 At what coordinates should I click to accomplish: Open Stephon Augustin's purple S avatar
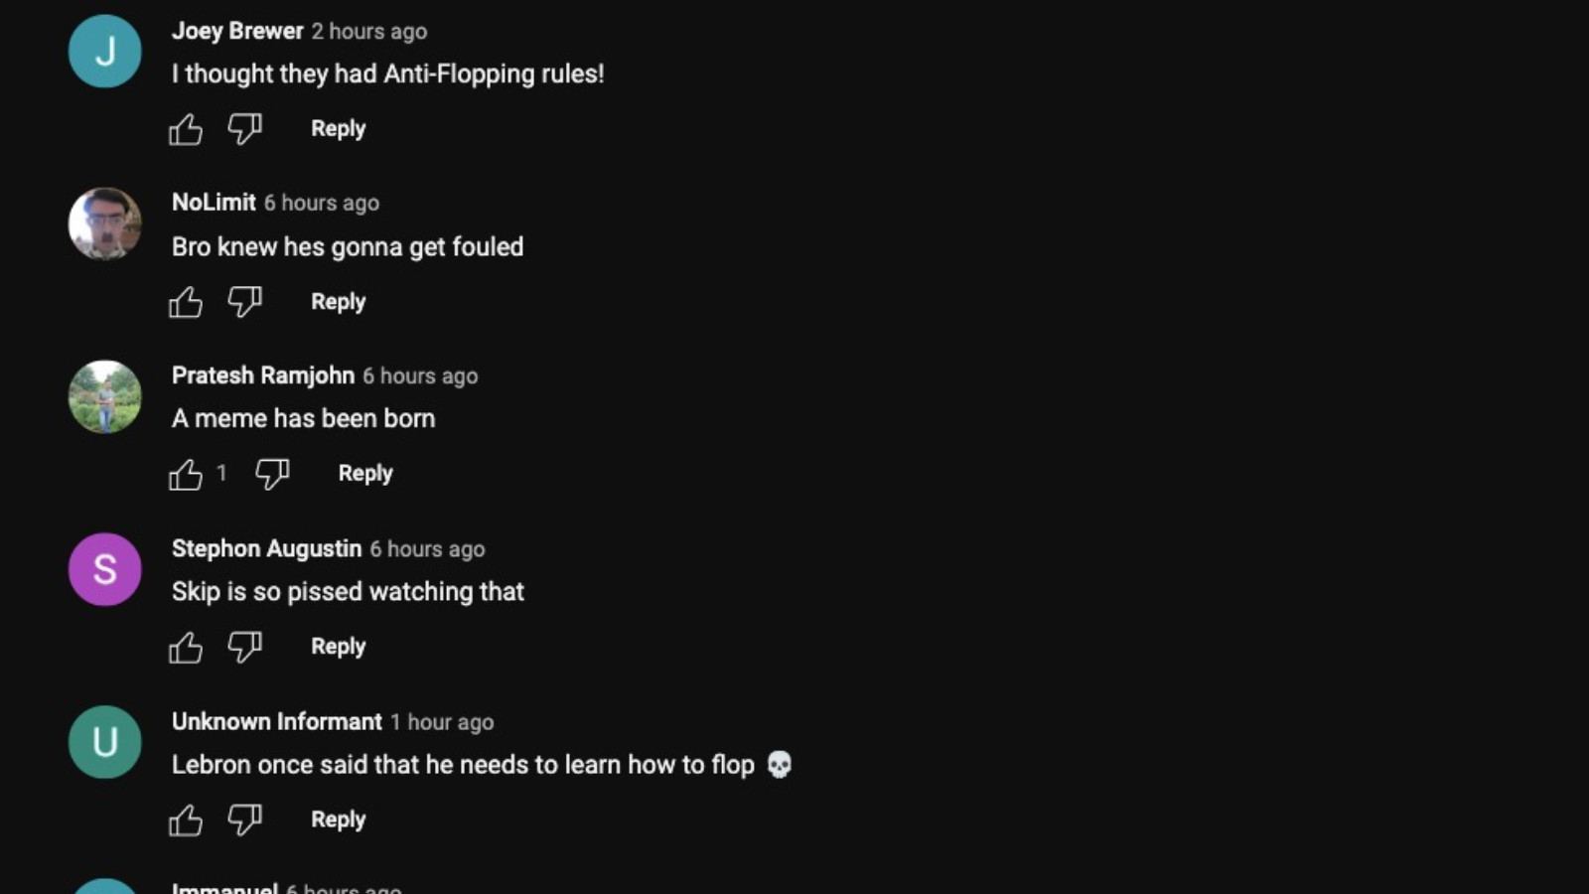(104, 569)
